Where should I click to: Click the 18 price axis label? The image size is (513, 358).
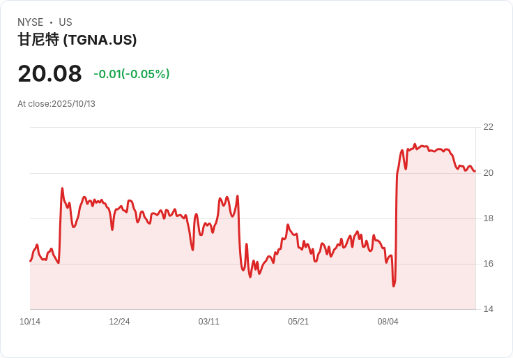(x=488, y=218)
